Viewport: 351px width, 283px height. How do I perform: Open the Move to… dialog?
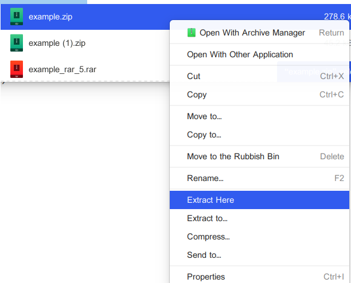(x=204, y=116)
